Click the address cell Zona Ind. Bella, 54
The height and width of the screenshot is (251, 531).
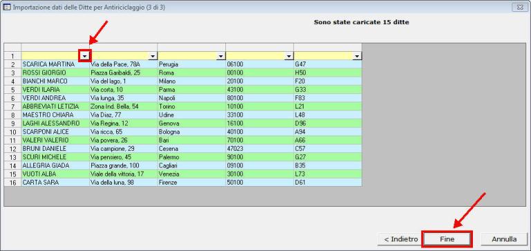click(123, 106)
